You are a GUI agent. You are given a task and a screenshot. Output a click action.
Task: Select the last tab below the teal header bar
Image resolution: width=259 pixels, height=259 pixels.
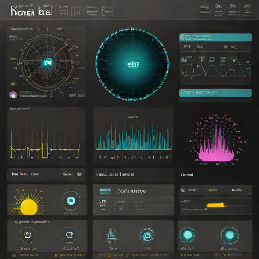point(233,47)
